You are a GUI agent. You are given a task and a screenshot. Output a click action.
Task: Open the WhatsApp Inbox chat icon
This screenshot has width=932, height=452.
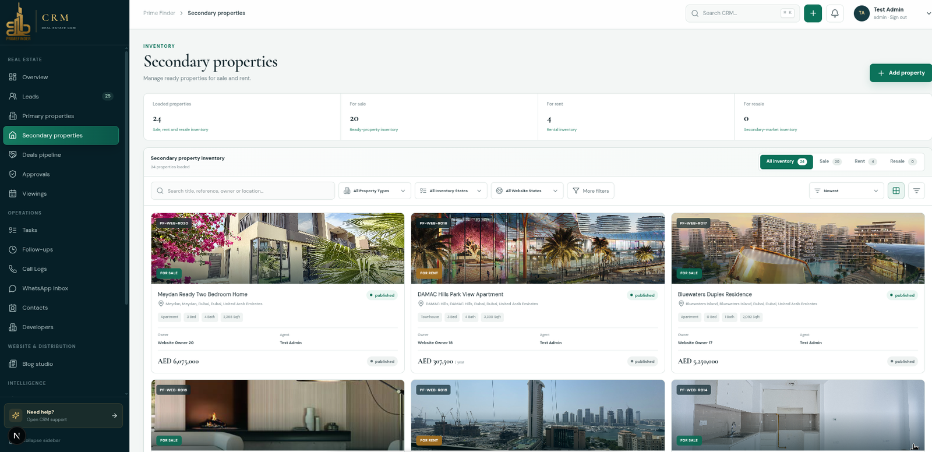[x=13, y=288]
